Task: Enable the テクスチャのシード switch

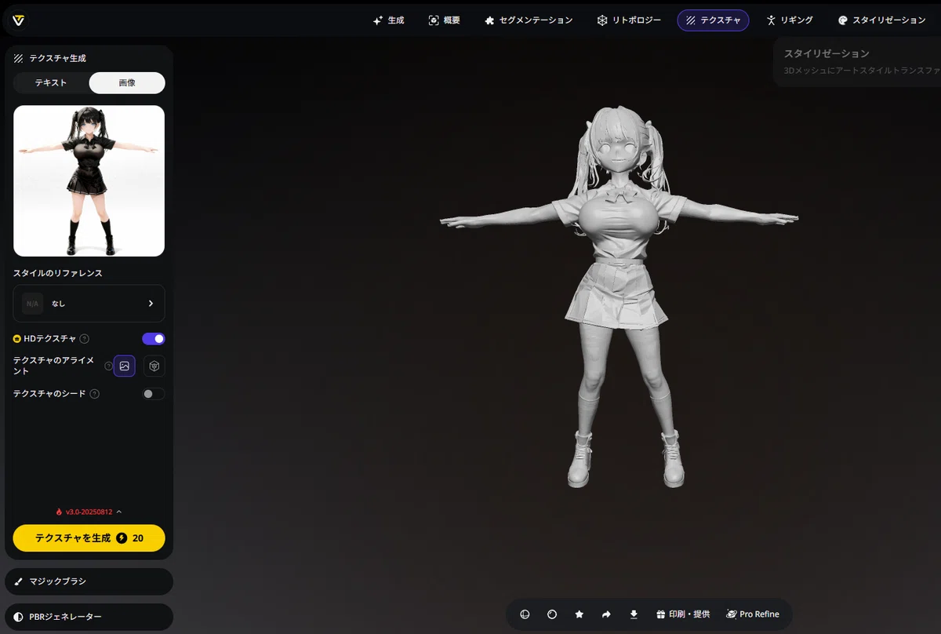Action: tap(154, 394)
